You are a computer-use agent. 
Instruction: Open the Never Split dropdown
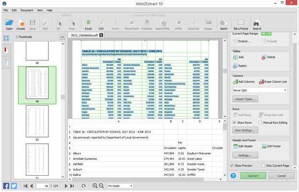(260, 90)
